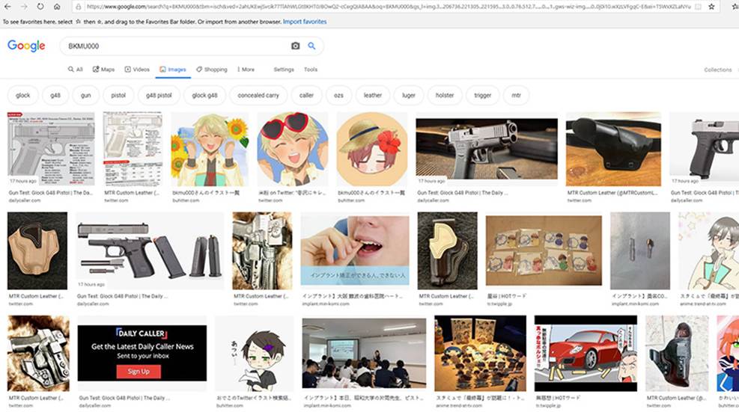Open the person biting nail thumbnail
Screen dimensions: 739x412
click(x=355, y=250)
